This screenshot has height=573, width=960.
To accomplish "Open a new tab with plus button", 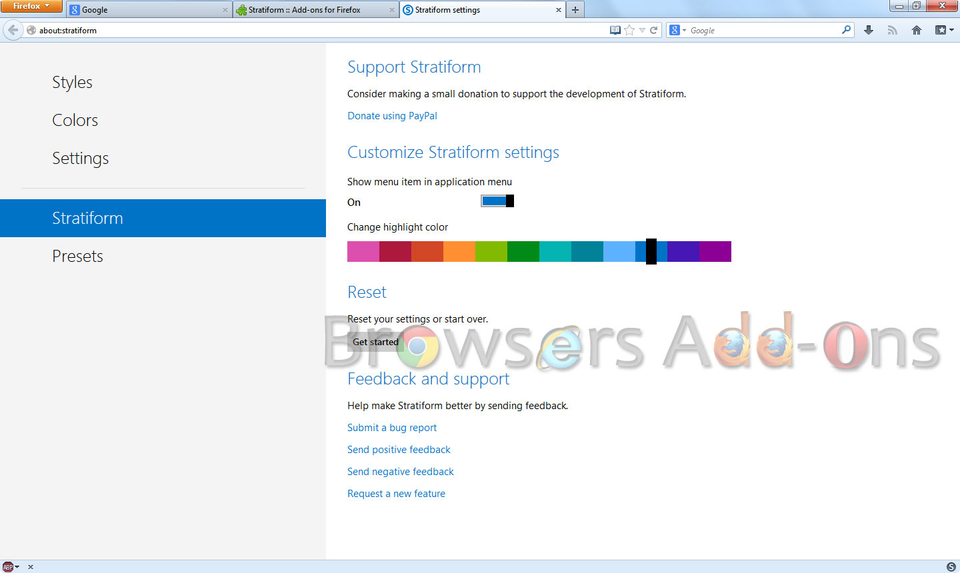I will 575,10.
